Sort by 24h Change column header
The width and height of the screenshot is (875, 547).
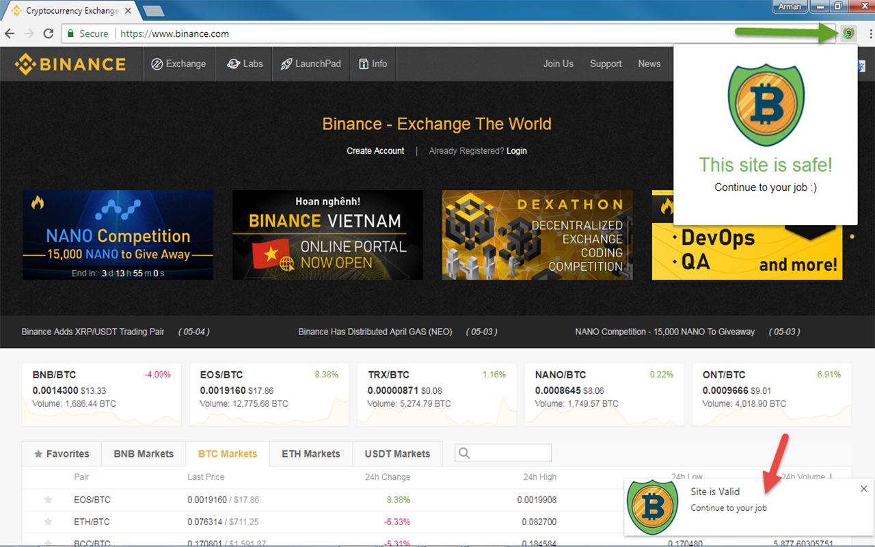point(388,477)
